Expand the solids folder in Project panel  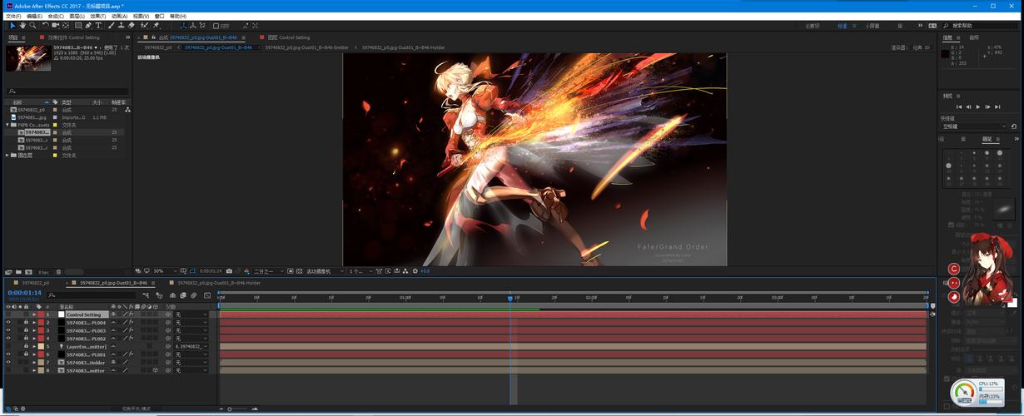(x=7, y=155)
